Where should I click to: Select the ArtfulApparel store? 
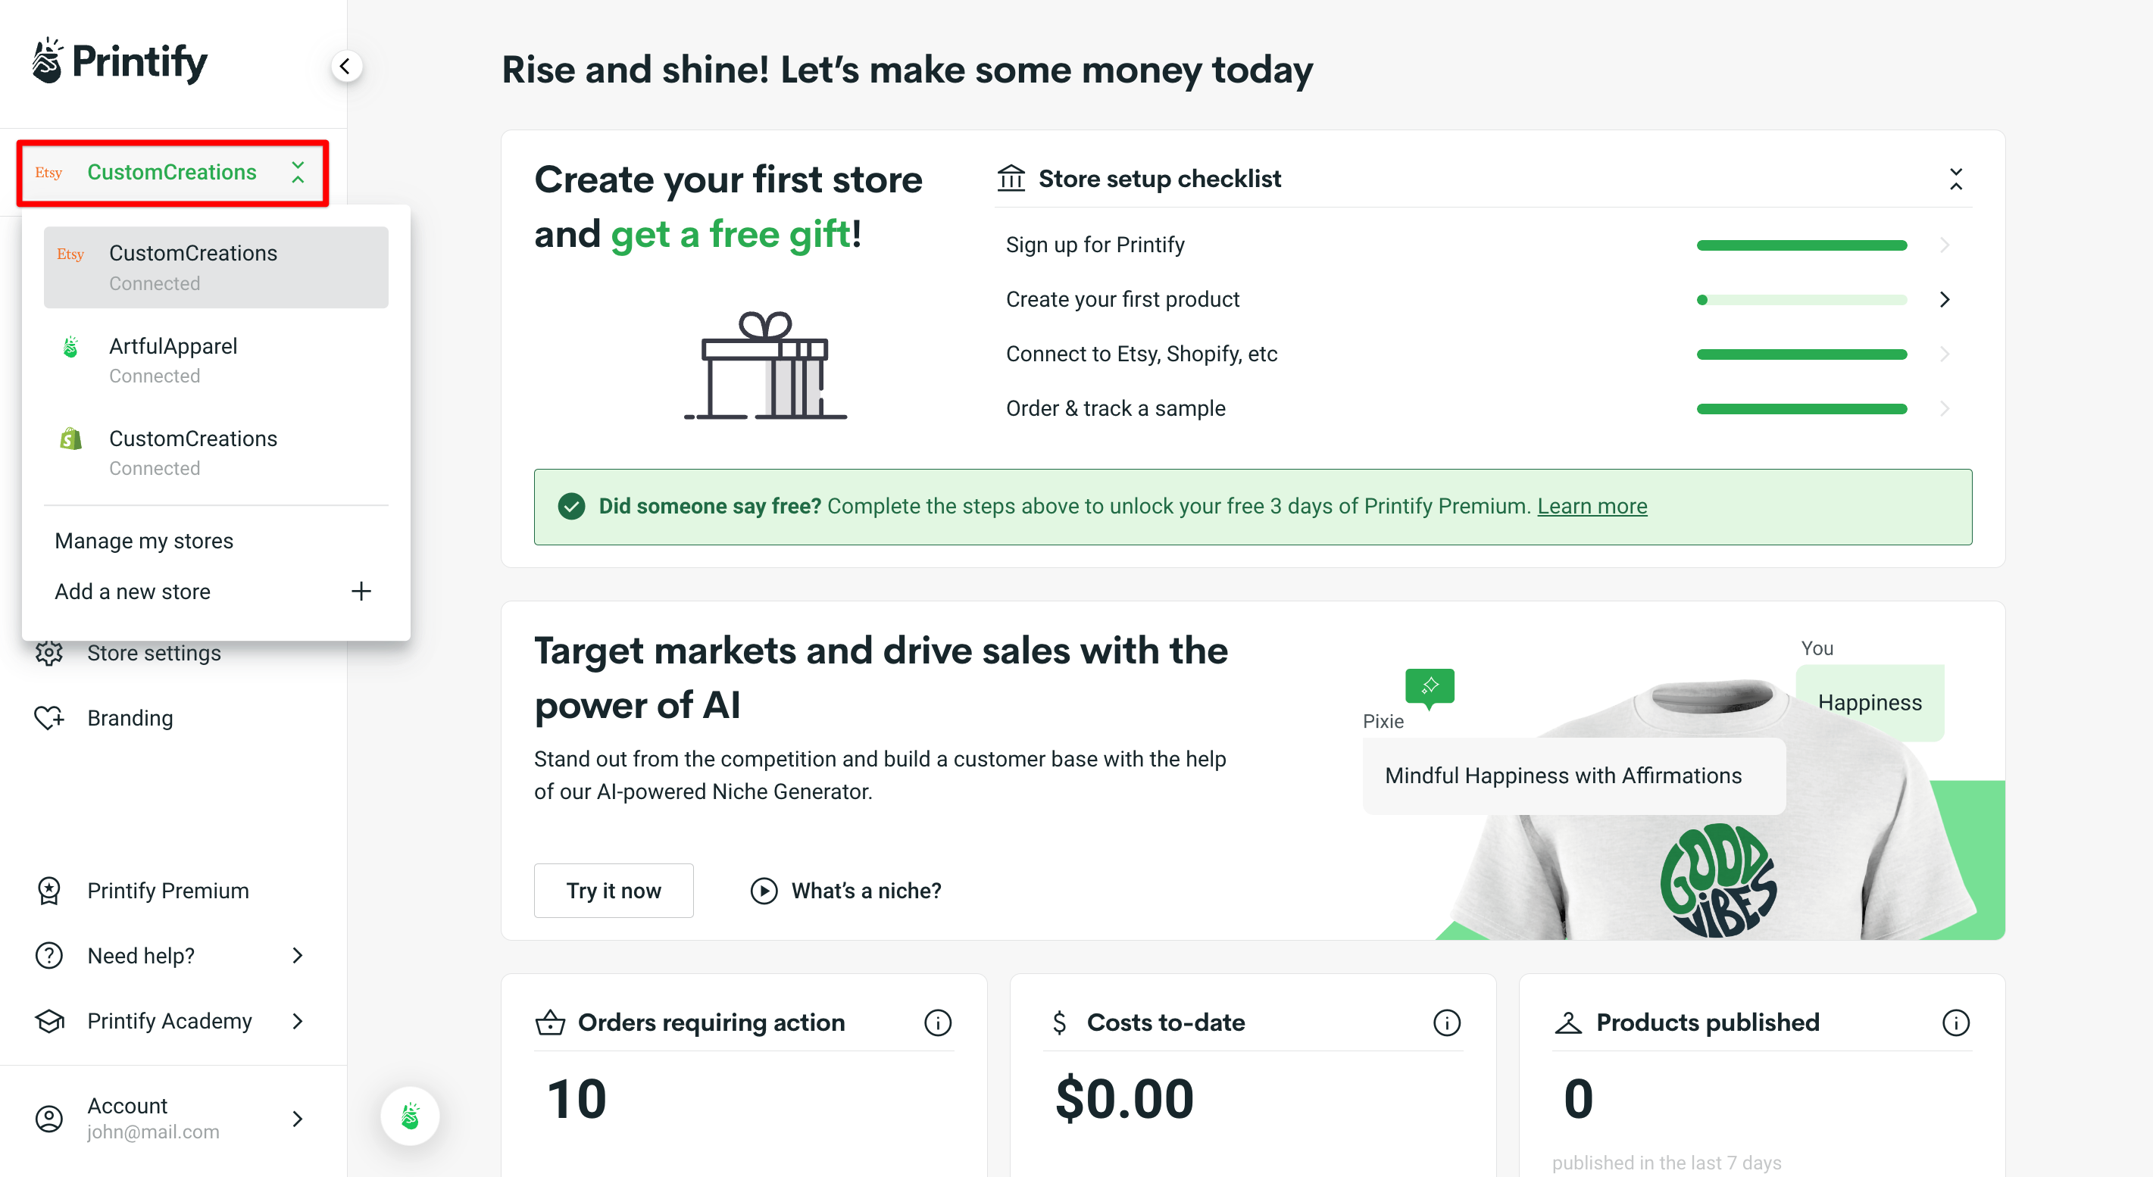coord(173,346)
